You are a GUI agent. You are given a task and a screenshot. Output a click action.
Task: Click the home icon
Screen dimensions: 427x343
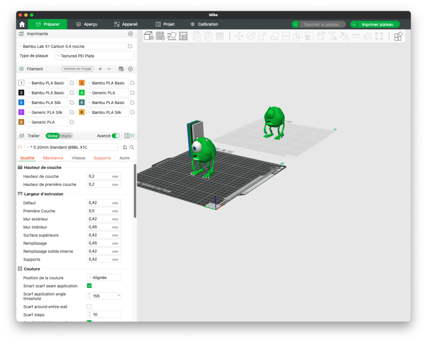[22, 24]
